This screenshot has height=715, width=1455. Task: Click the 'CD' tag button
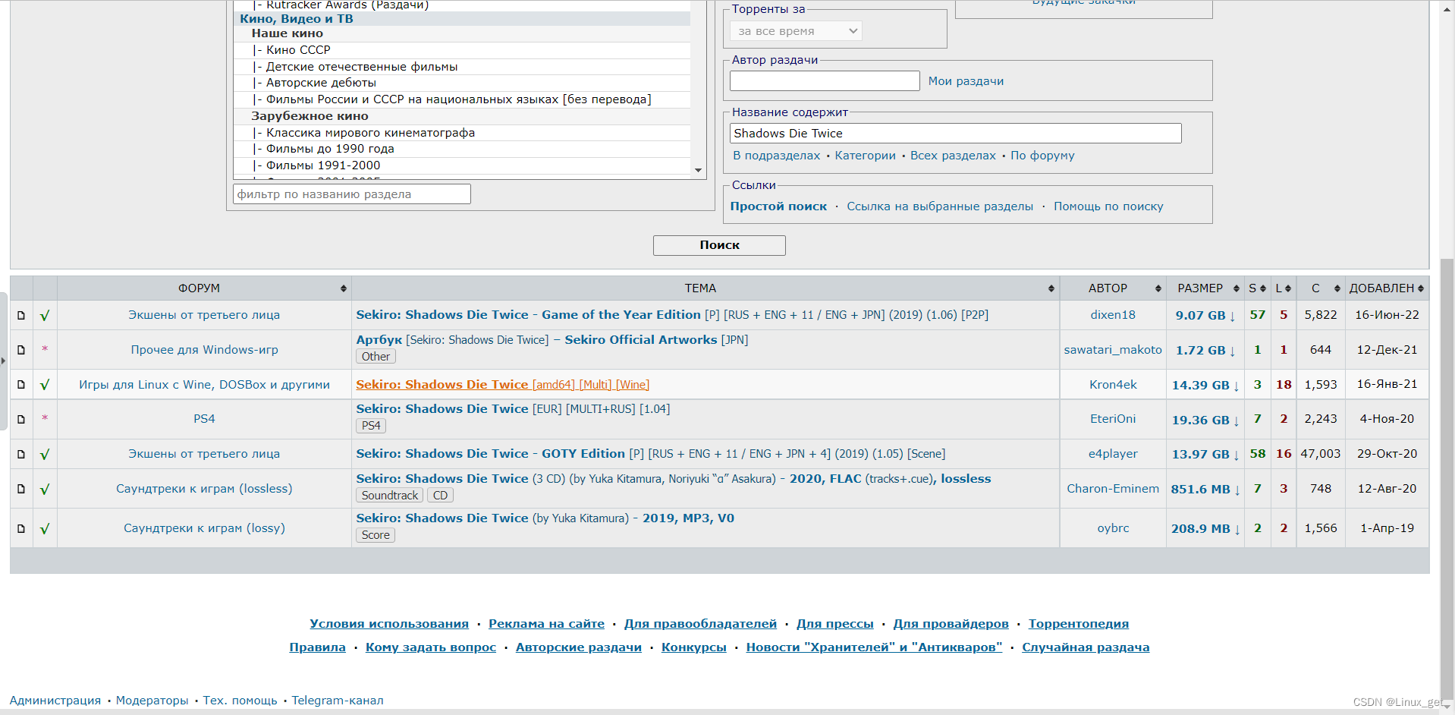(440, 496)
